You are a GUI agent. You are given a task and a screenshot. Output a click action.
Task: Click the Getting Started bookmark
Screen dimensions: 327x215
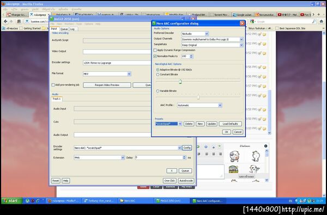point(29,28)
